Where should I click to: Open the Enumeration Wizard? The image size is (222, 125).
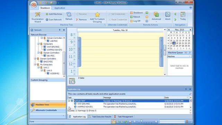click(37, 17)
